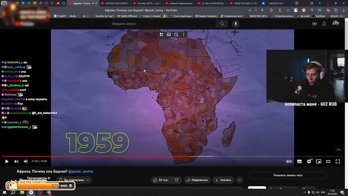This screenshot has width=348, height=196.
Task: Click the overlay picture icon above video
Action: (169, 34)
